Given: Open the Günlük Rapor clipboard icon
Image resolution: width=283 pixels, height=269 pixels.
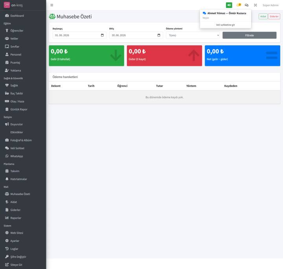Looking at the screenshot, I should coord(7,109).
